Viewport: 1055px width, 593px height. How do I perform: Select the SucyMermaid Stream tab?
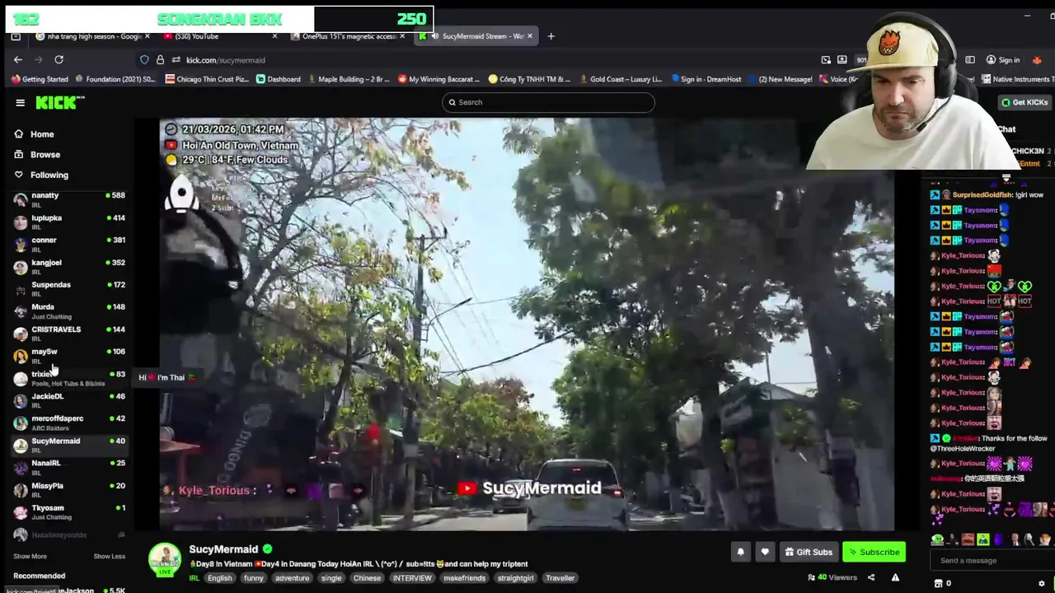coord(476,36)
